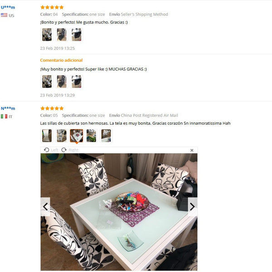Select the highlighted third N***m thumbnail
The width and height of the screenshot is (272, 272).
click(x=76, y=136)
